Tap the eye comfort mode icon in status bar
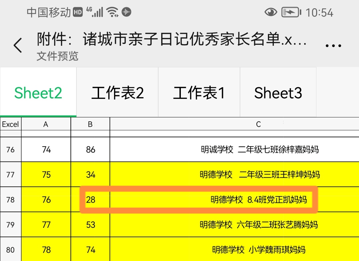This screenshot has height=261, width=359. (271, 12)
